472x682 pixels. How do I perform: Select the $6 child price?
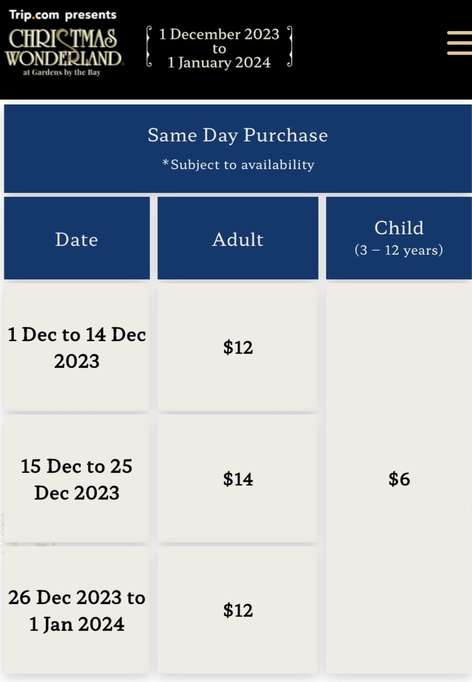399,479
